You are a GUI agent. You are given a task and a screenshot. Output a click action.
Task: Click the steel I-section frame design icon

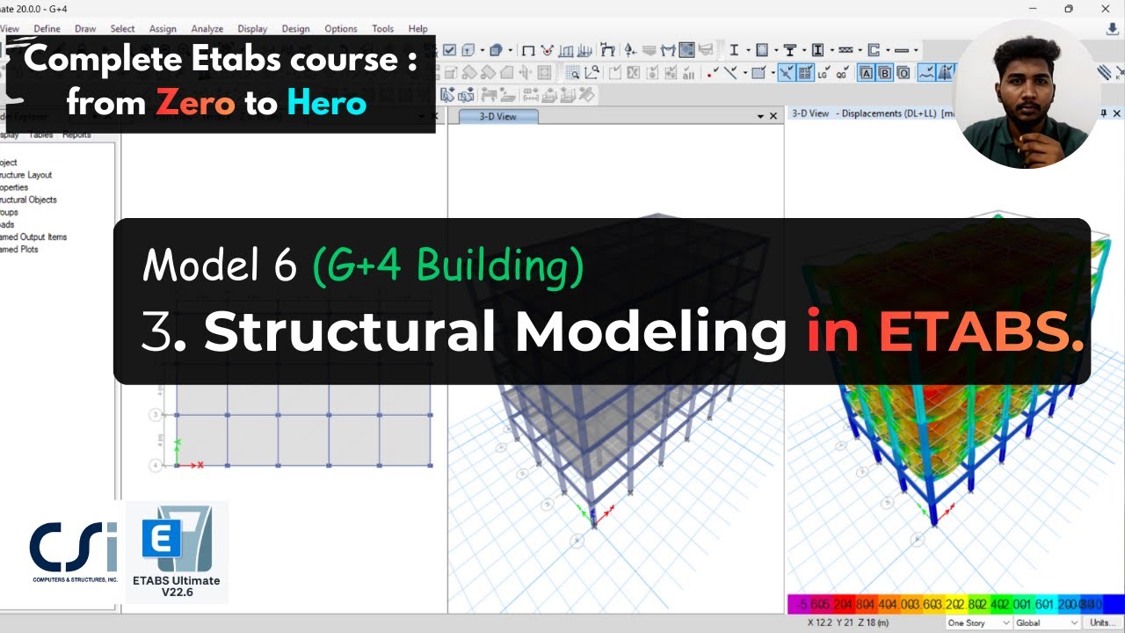tap(734, 50)
